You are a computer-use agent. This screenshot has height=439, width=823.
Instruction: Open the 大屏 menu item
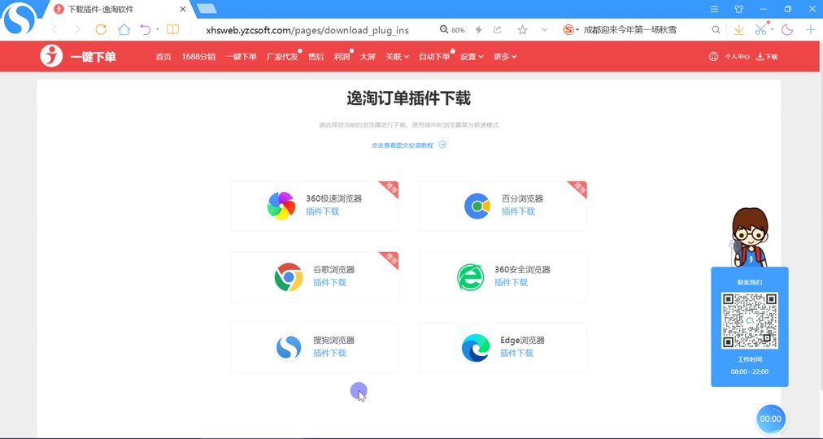368,57
